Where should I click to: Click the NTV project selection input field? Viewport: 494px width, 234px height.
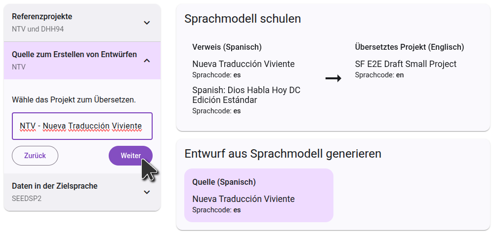coord(82,126)
